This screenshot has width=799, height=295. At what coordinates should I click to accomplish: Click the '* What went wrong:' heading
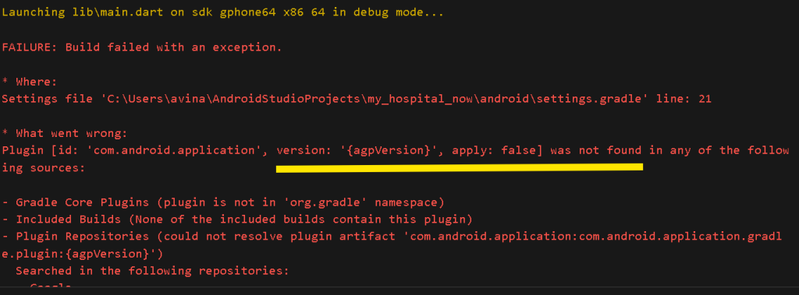(65, 134)
